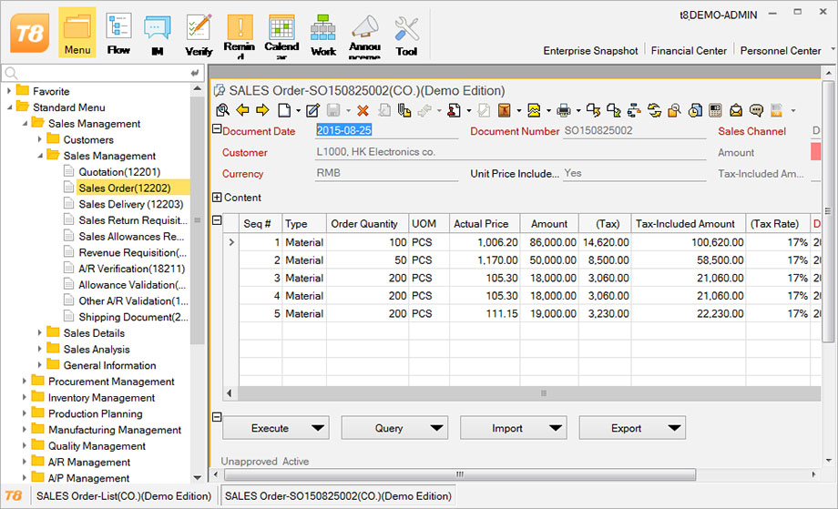
Task: Open the Export dropdown arrow
Action: coord(674,428)
